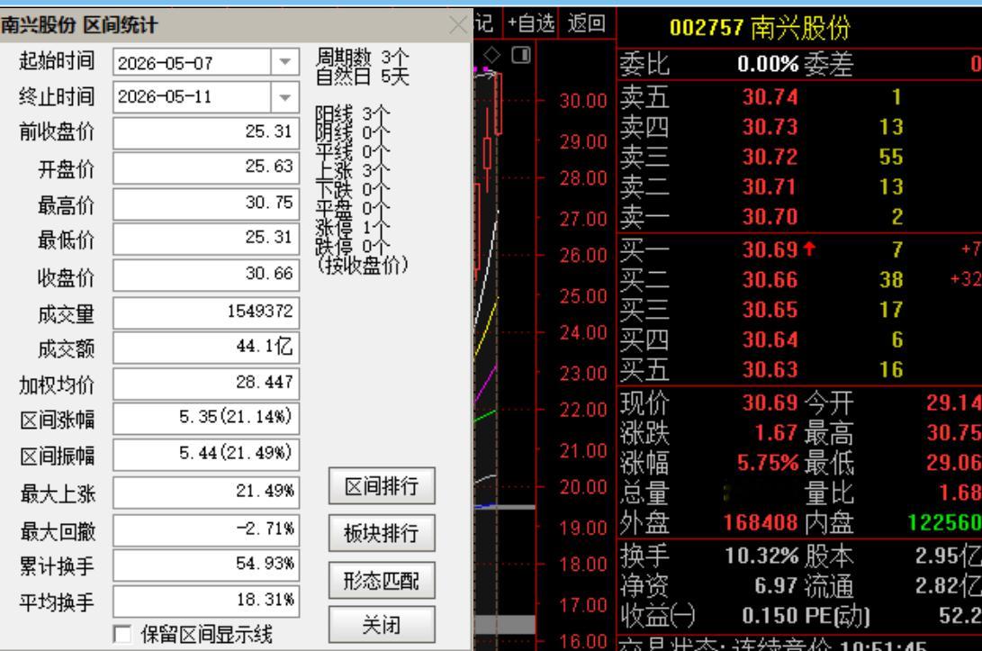Click the 平均换手 value 18.31%

(x=206, y=601)
